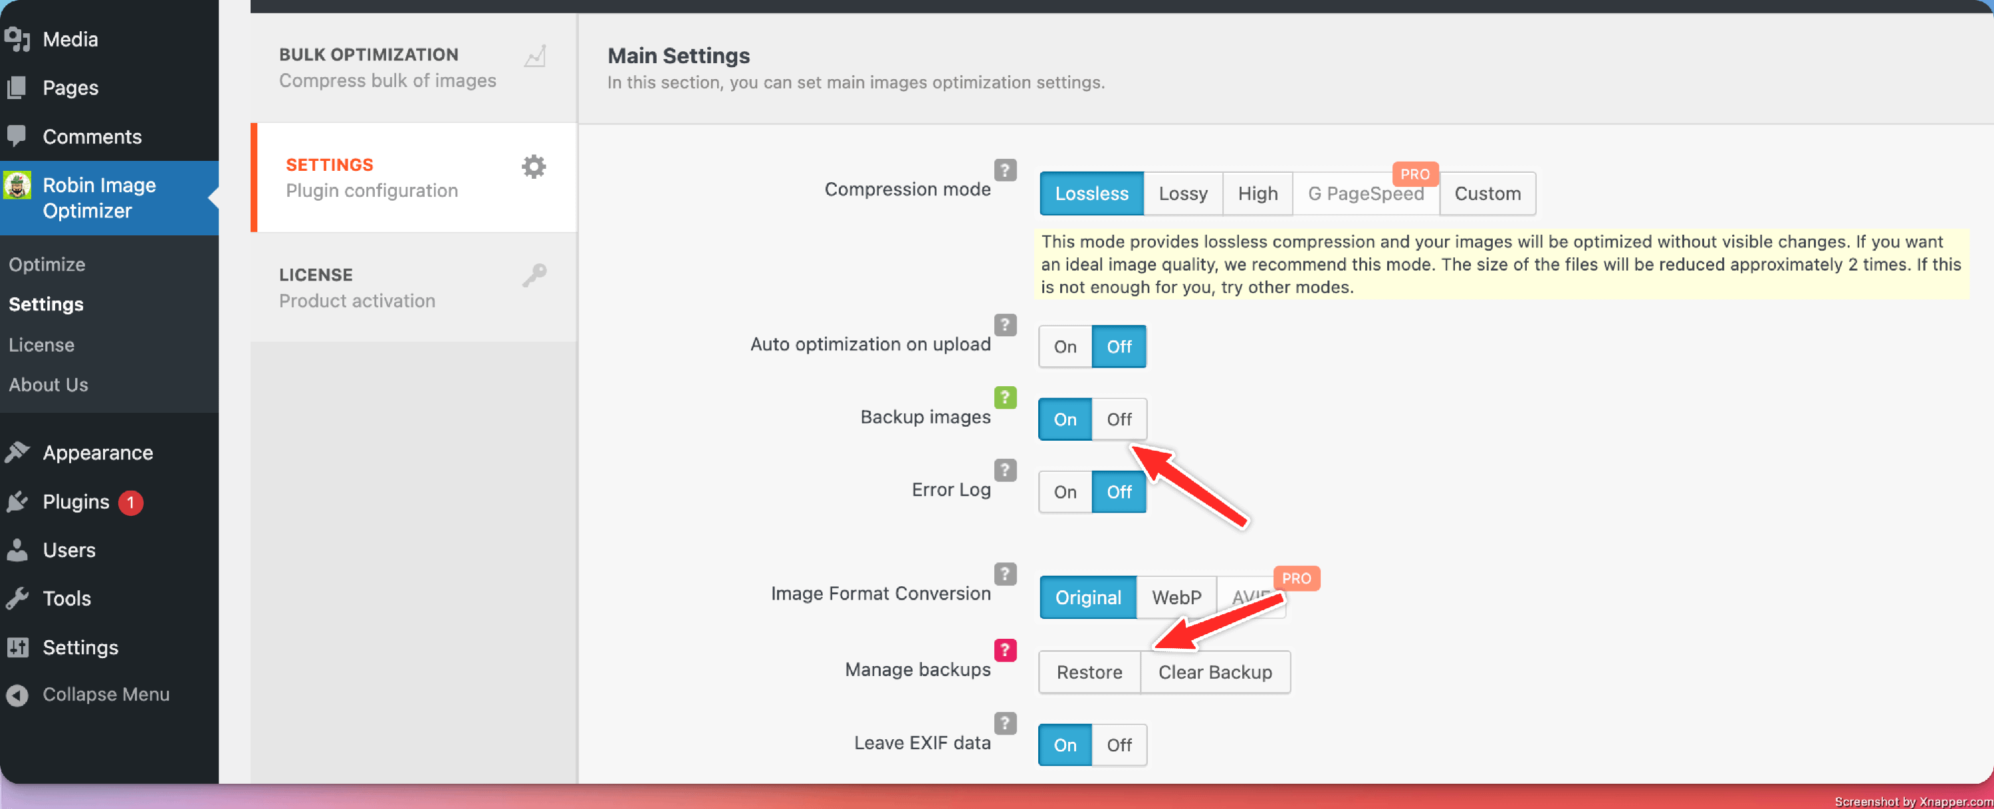This screenshot has width=1994, height=809.
Task: Go to the Optimize submenu item
Action: coord(47,264)
